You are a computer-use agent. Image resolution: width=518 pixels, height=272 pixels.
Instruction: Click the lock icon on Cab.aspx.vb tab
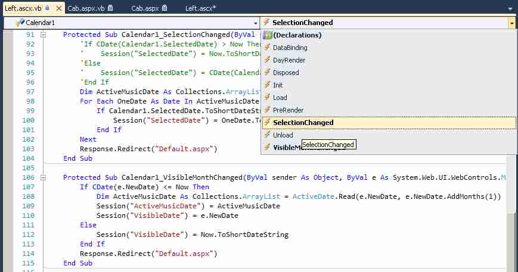[110, 8]
